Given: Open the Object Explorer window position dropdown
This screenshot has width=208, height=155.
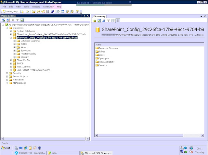Looking at the screenshot, I should (x=82, y=16).
